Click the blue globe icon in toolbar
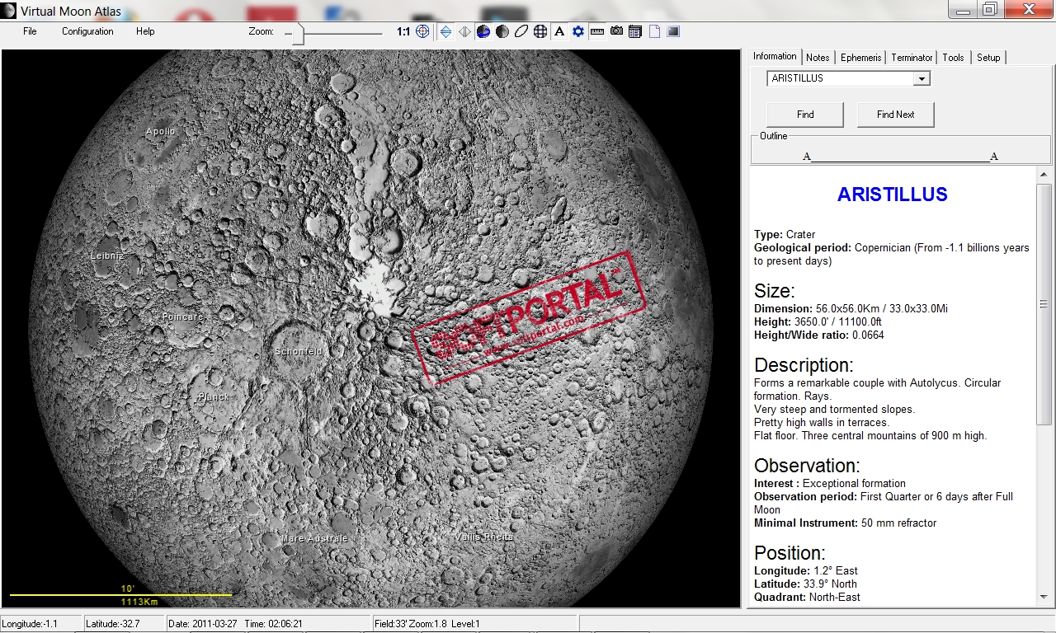The image size is (1056, 633). (x=483, y=31)
